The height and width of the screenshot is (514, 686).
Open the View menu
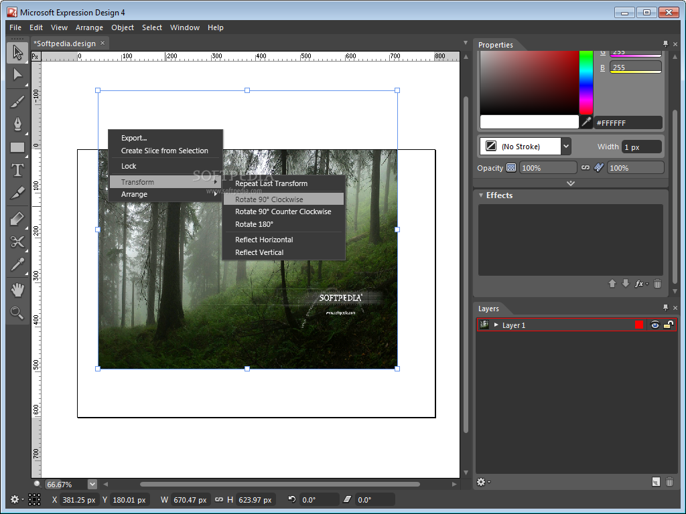59,27
